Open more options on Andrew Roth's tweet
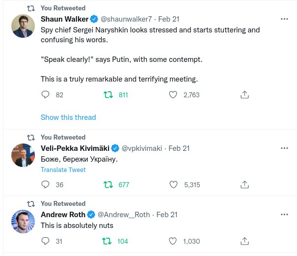The width and height of the screenshot is (297, 256). pyautogui.click(x=284, y=215)
